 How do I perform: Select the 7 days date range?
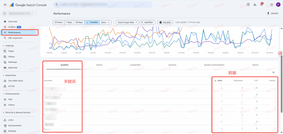coord(69,22)
